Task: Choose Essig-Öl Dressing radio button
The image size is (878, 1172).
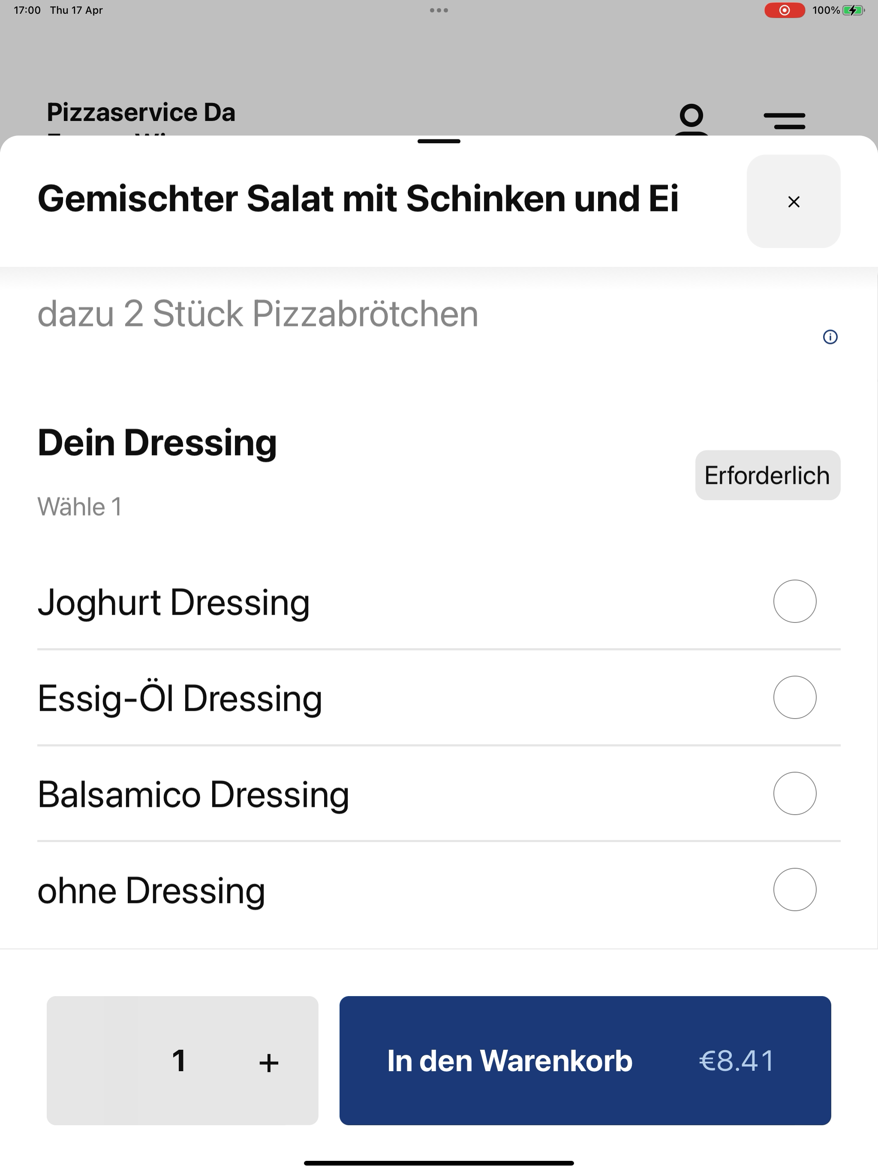Action: coord(794,697)
